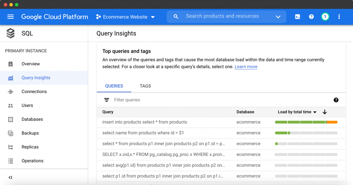Screen dimensions: 353x185
Task: Follow the Learn more link
Action: [x=246, y=66]
